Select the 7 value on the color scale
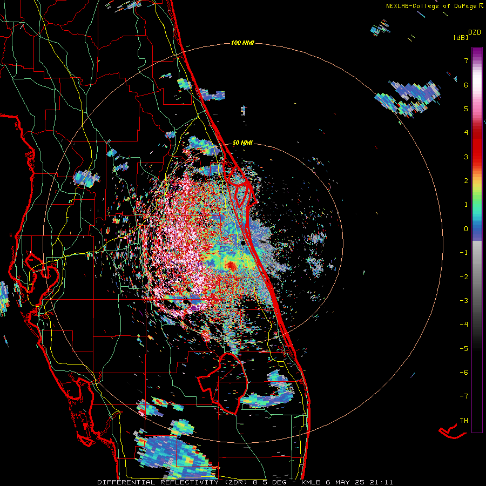 (x=466, y=60)
